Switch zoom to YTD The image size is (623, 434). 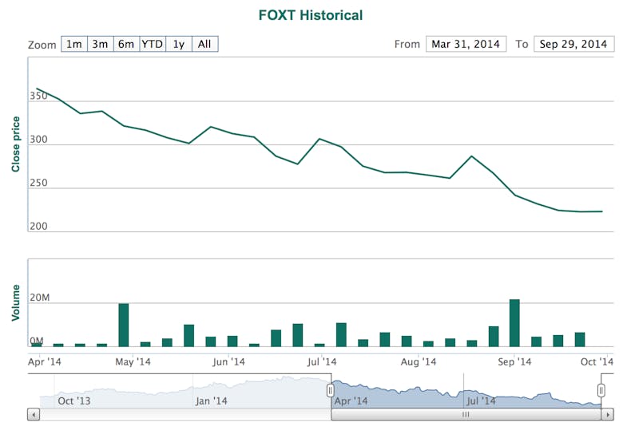click(152, 44)
